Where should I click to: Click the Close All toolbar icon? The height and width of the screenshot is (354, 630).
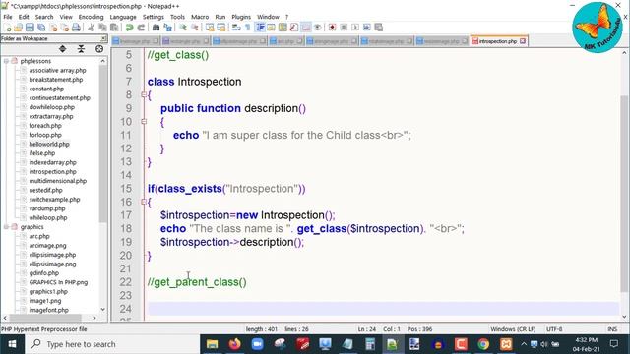[64, 28]
